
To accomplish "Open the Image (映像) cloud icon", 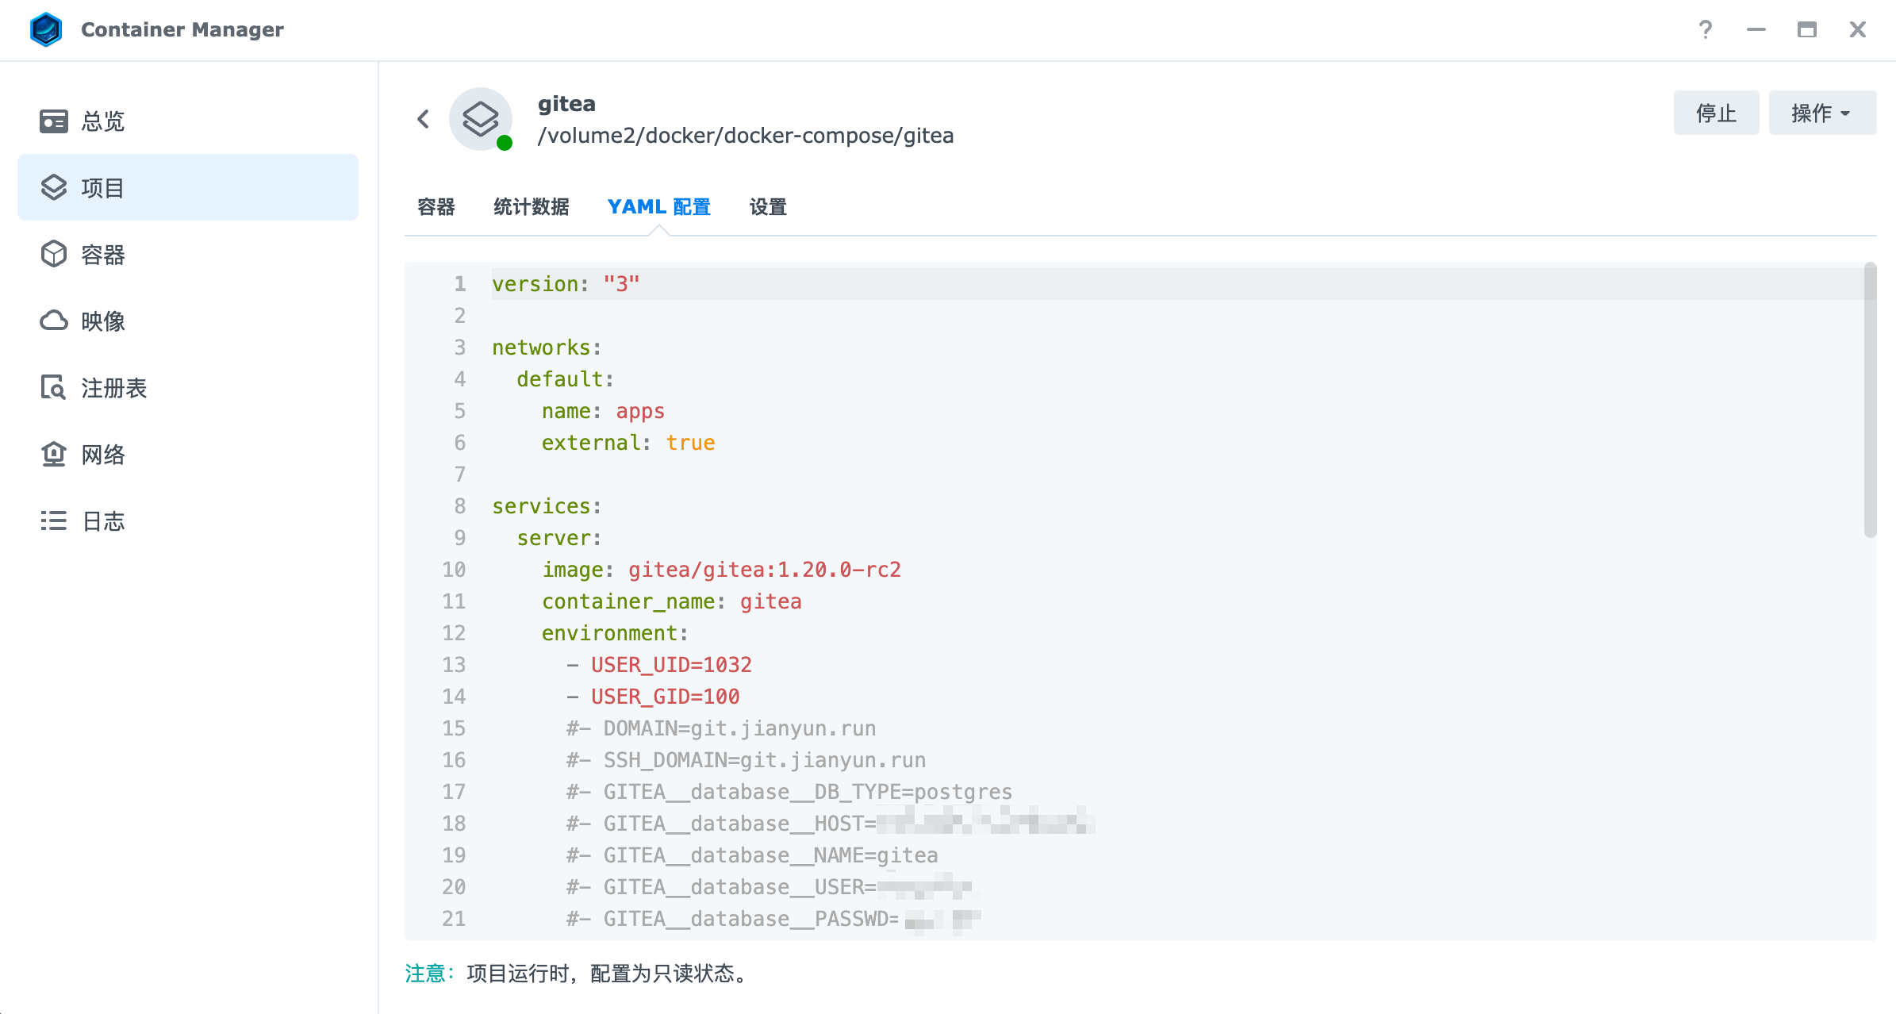I will [x=54, y=321].
